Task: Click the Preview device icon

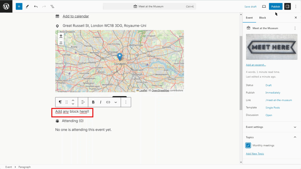Action: [x=264, y=6]
